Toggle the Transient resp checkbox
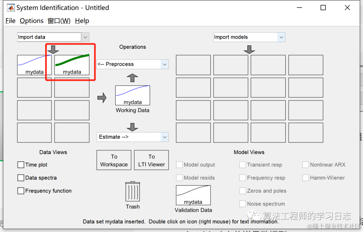Image resolution: width=363 pixels, height=232 pixels. [x=243, y=165]
